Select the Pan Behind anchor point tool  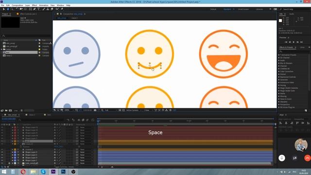(x=25, y=9)
